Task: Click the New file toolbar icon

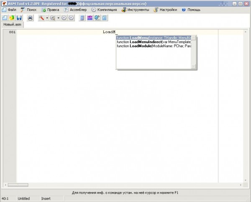Action: [5, 18]
